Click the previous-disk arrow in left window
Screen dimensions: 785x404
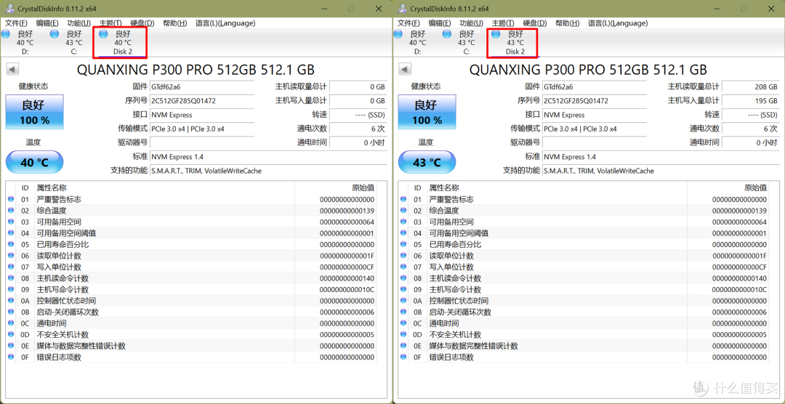pos(13,70)
